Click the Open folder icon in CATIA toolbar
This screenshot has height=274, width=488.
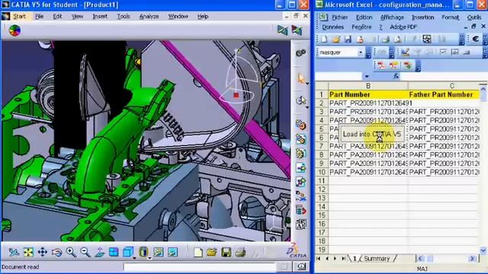click(212, 252)
